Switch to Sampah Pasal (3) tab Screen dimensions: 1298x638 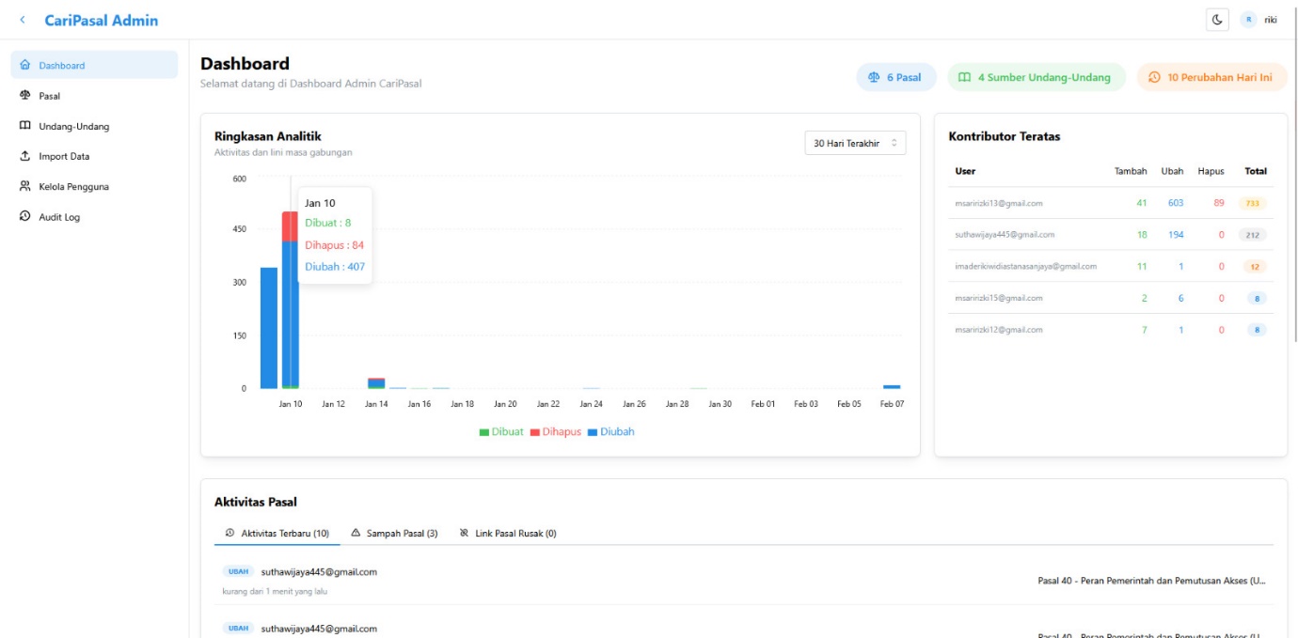(394, 533)
